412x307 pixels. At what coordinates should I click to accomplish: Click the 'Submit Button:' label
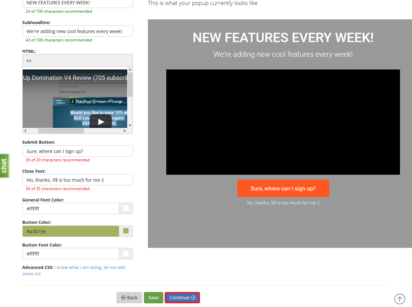[x=39, y=142]
